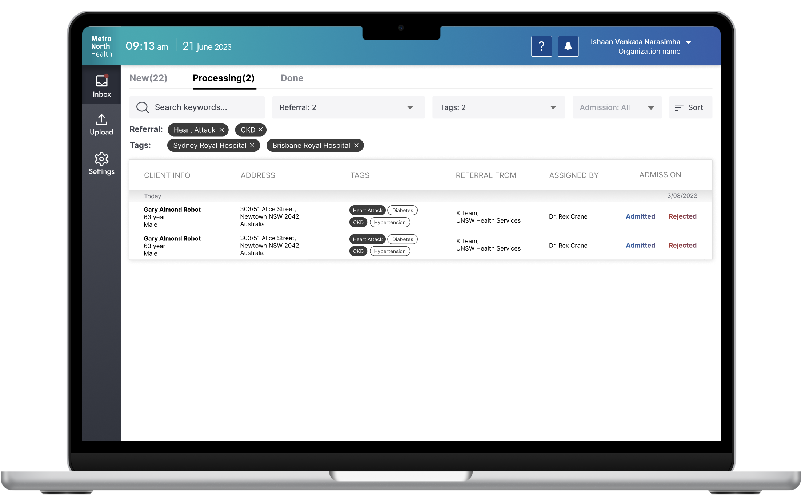Click the Sort button
Image resolution: width=805 pixels, height=499 pixels.
[x=690, y=107]
